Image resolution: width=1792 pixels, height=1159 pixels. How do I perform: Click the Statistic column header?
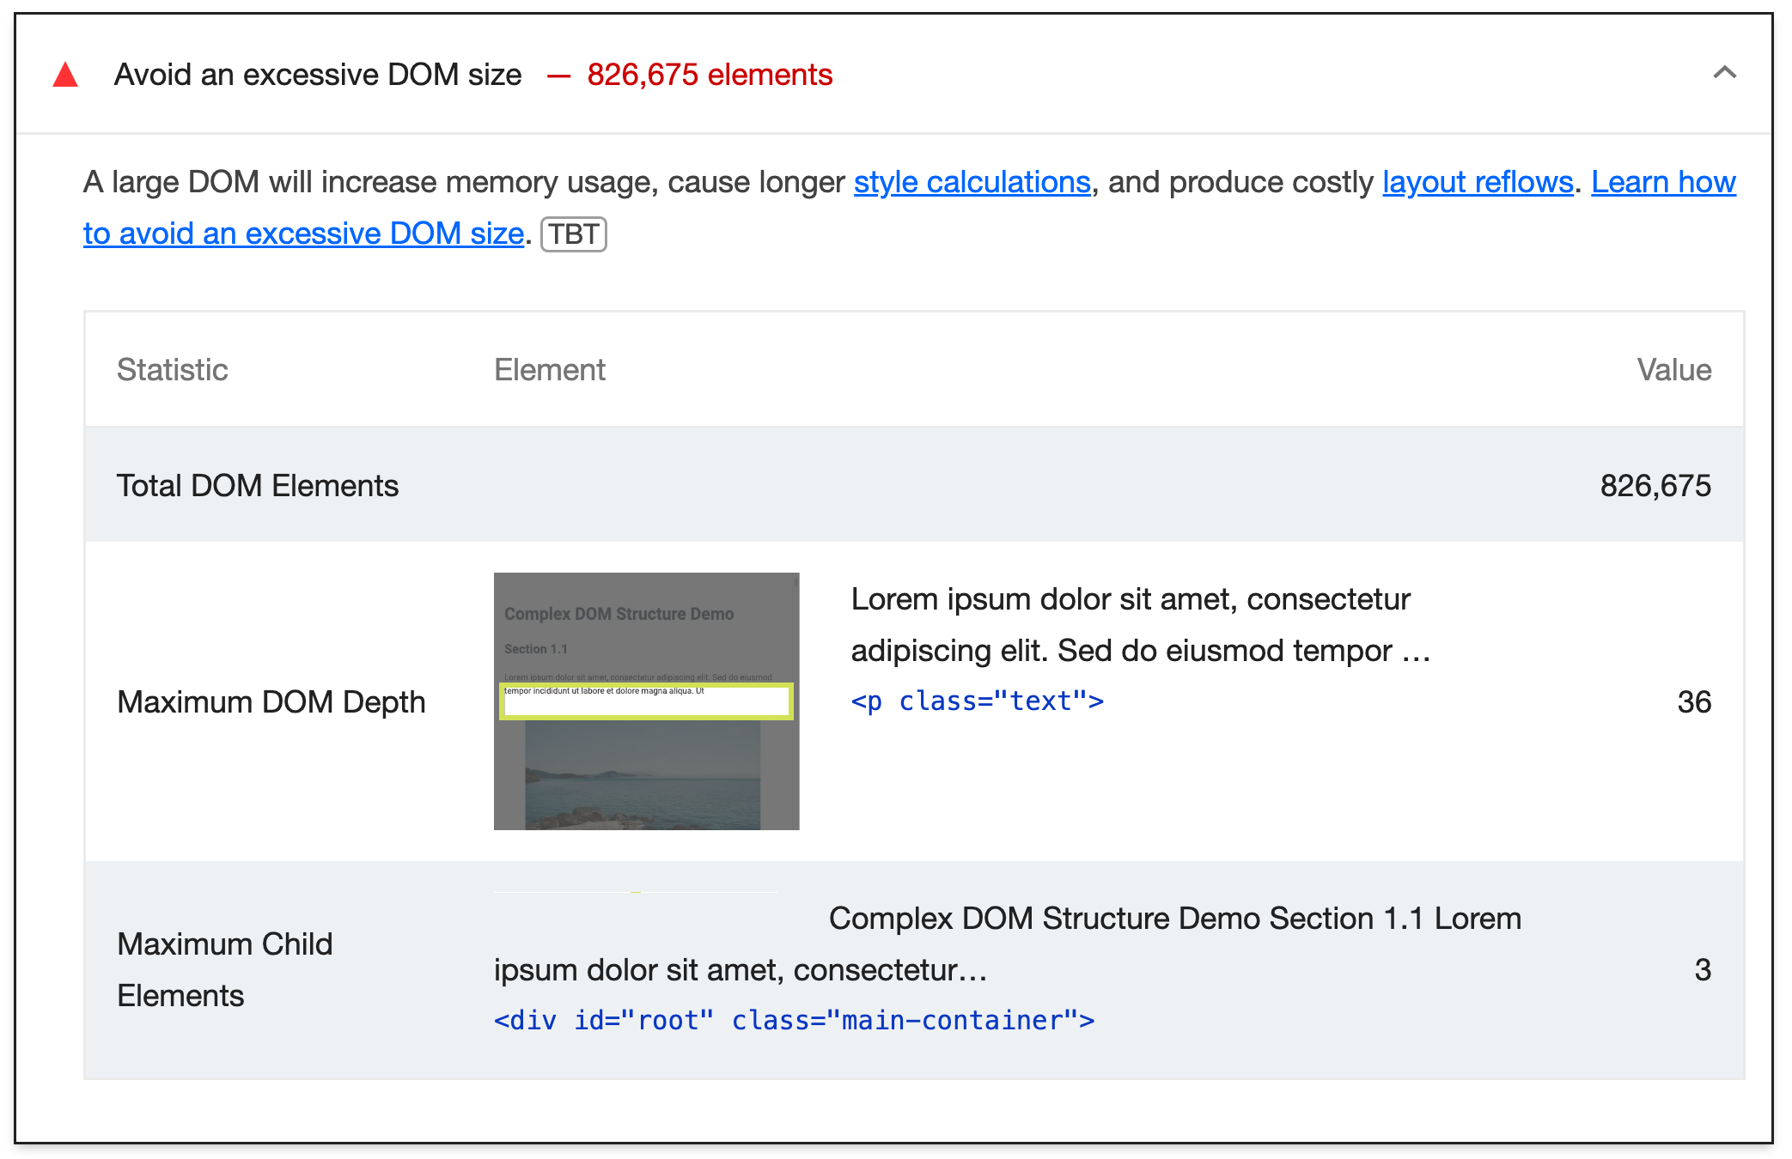172,369
